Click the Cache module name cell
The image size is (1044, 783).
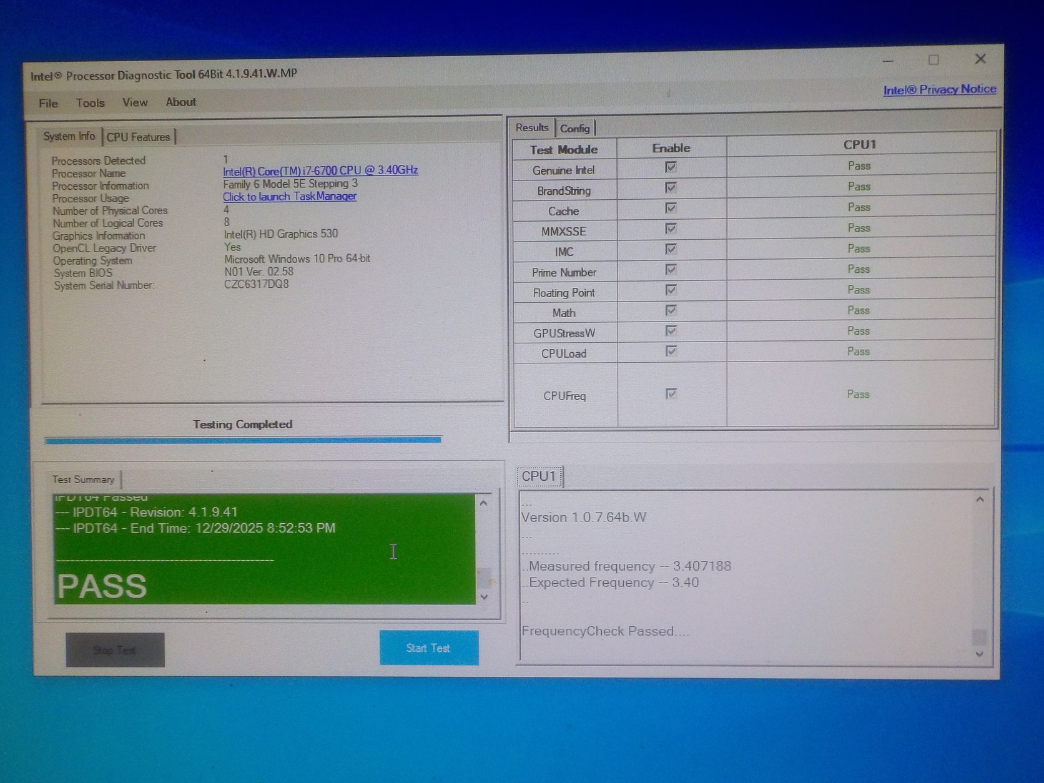tap(564, 211)
